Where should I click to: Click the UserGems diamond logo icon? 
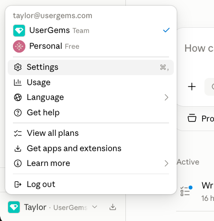19,31
